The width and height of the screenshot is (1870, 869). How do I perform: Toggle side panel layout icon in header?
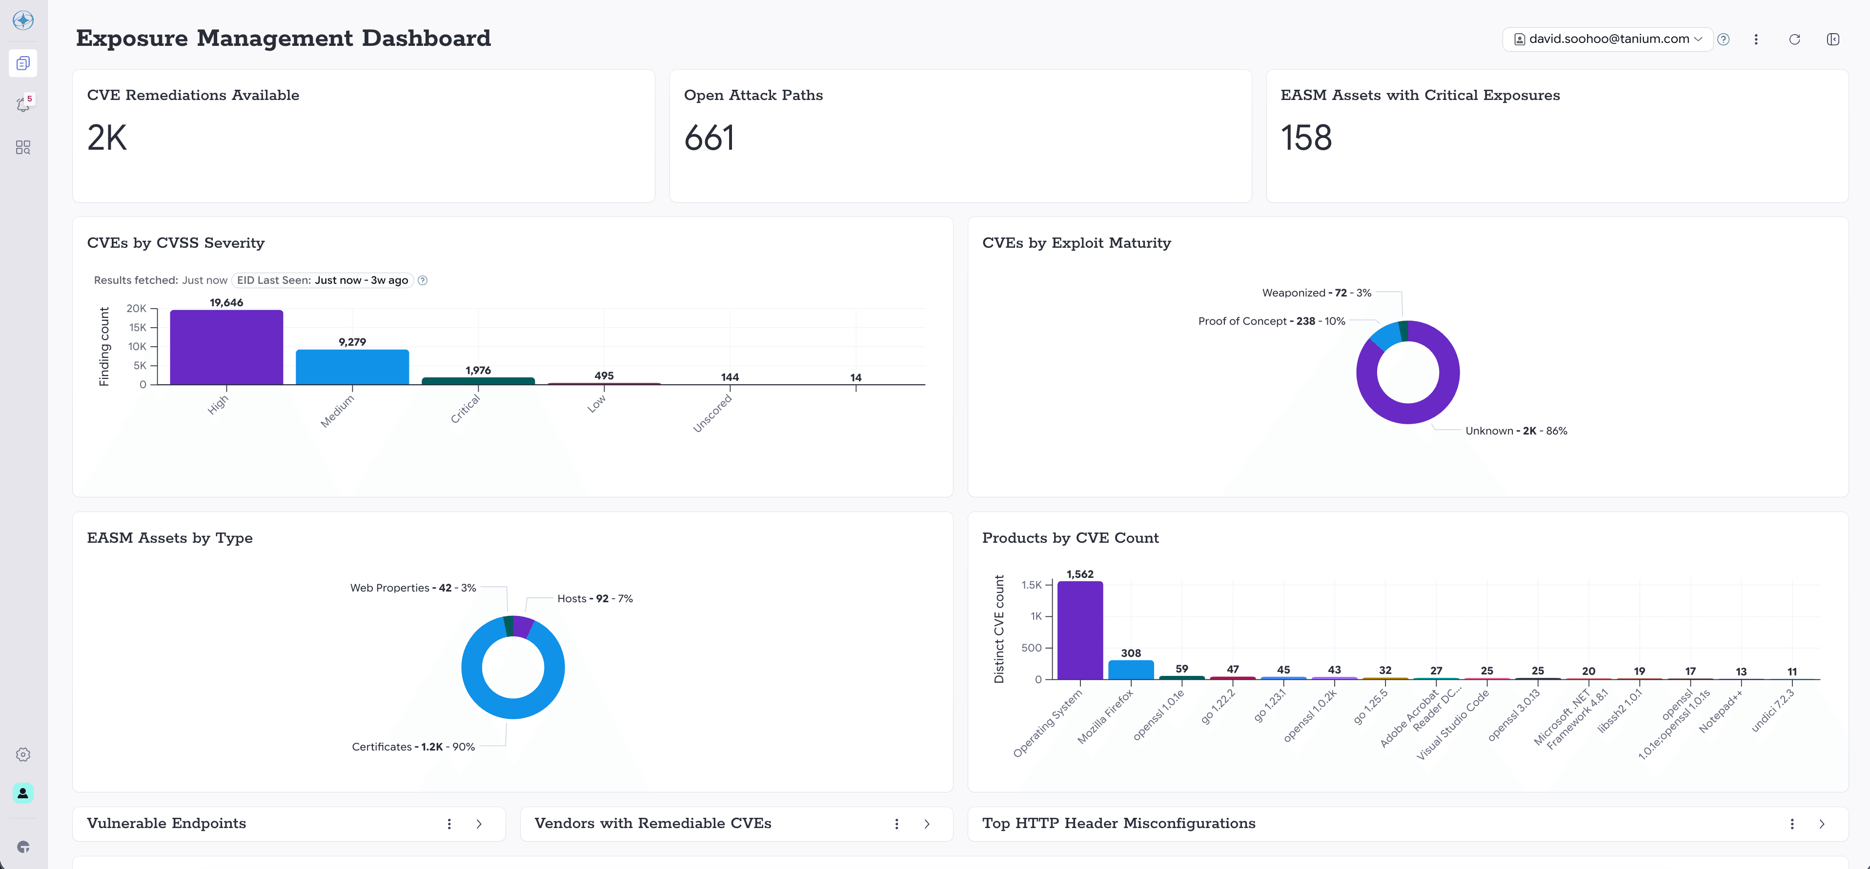[x=1833, y=39]
